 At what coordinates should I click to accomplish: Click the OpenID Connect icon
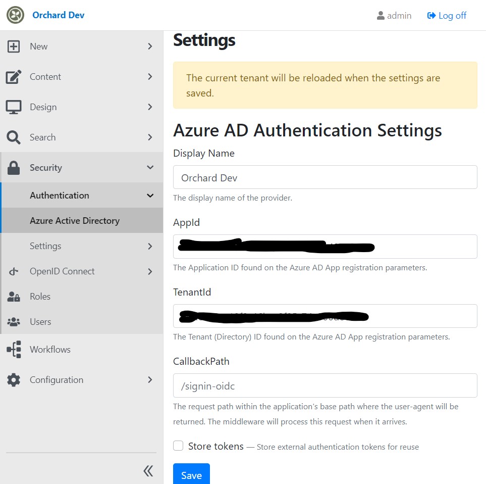[x=13, y=271]
